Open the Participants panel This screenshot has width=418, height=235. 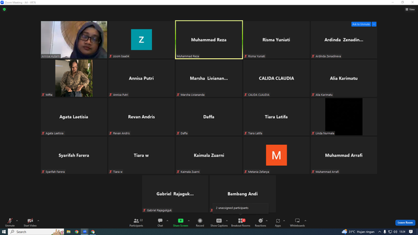pyautogui.click(x=137, y=222)
